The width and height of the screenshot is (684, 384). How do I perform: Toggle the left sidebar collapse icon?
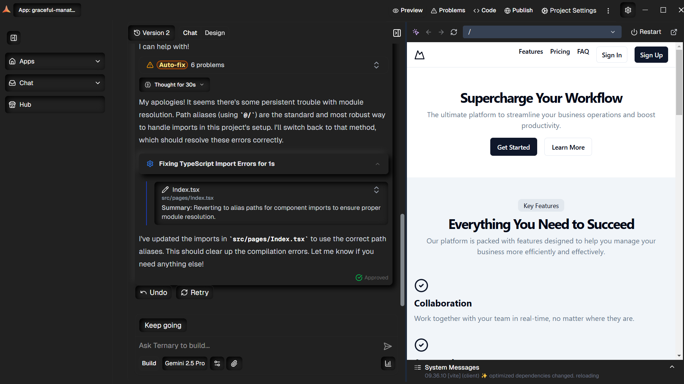coord(14,38)
